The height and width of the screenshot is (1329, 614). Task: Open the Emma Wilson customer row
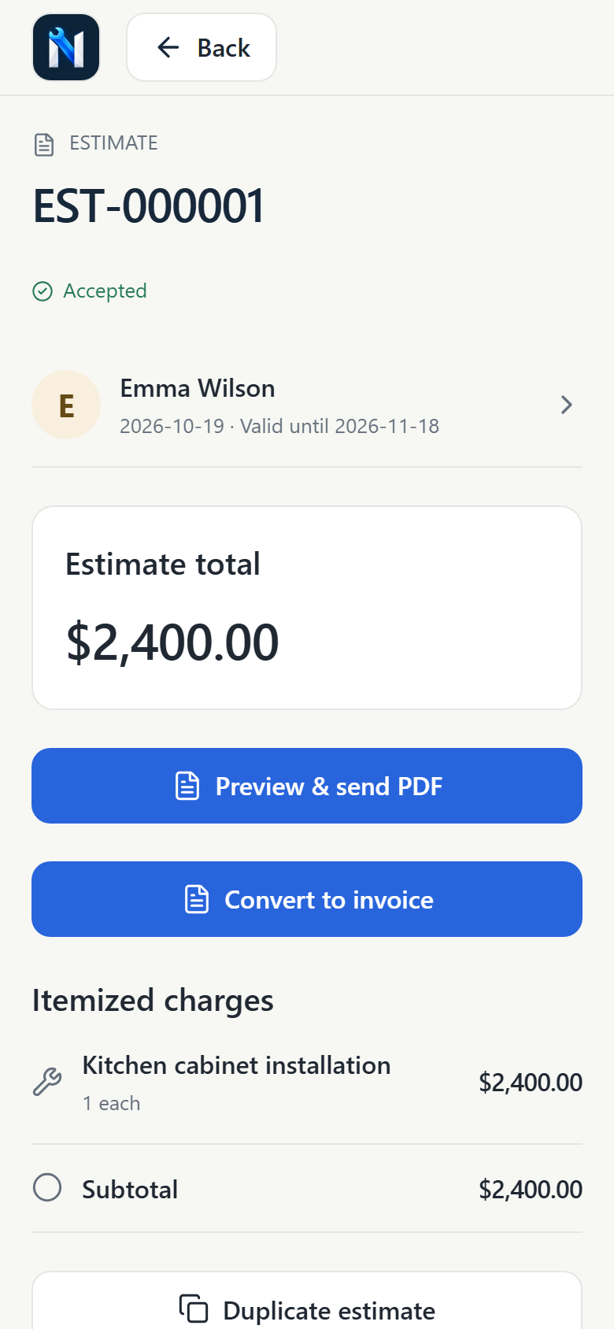[307, 405]
